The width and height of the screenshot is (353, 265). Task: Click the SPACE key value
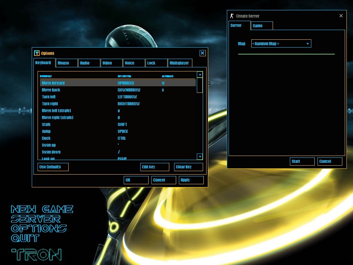point(123,131)
